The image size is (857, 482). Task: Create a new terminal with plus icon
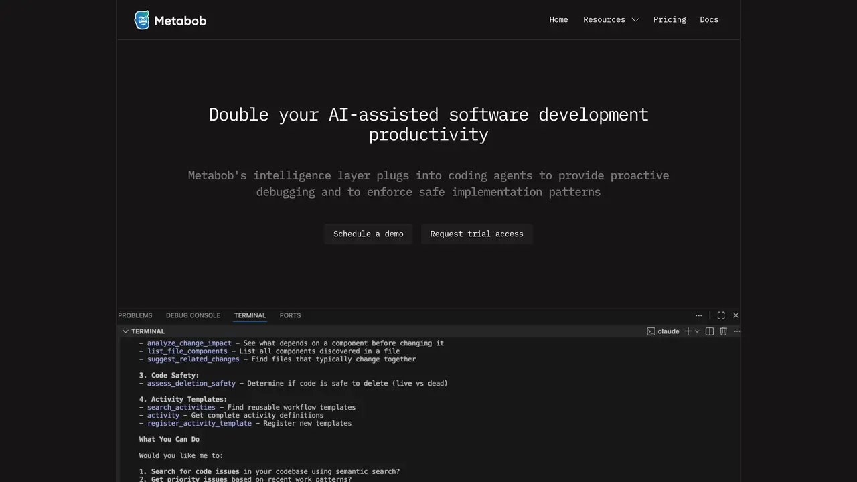pos(688,331)
